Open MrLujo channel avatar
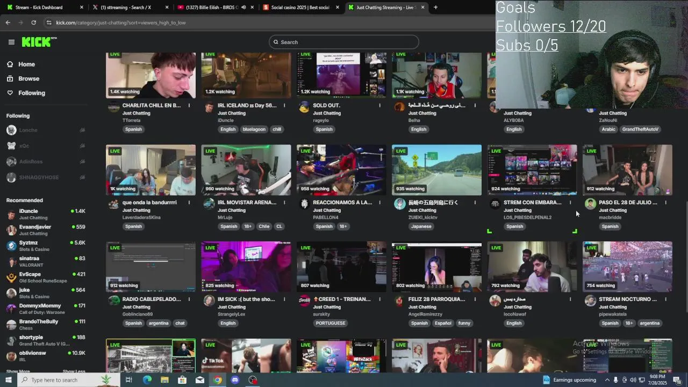Viewport: 688px width, 387px height. click(x=209, y=204)
